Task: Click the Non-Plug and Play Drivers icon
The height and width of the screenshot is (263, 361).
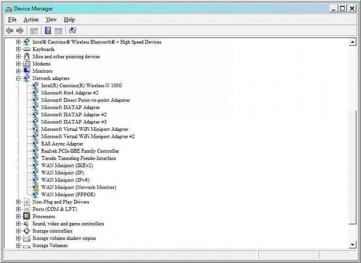Action: point(27,202)
